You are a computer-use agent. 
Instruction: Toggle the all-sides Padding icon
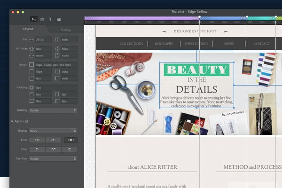tap(31, 87)
